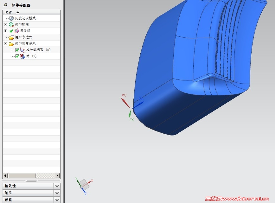
Task: Click the 体 (1) body icon
Action: 22,56
